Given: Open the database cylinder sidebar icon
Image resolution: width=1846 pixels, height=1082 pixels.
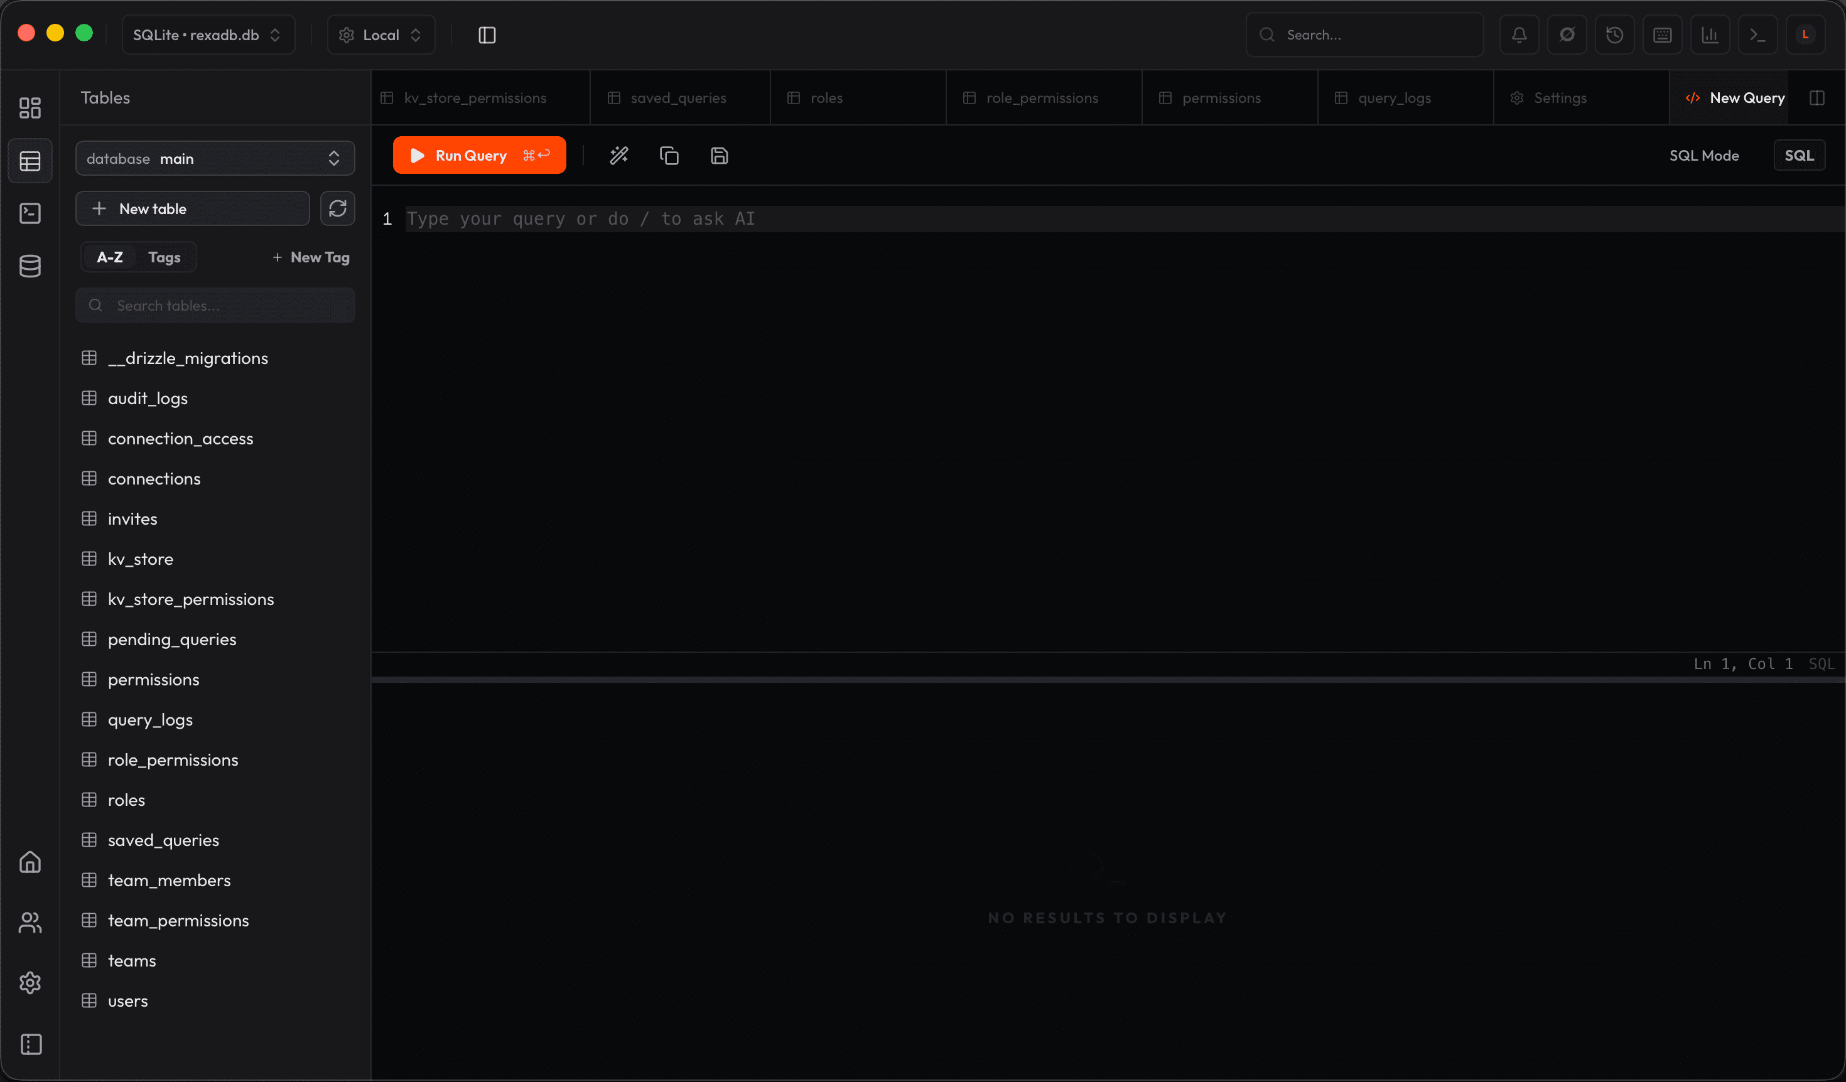Looking at the screenshot, I should 30,267.
